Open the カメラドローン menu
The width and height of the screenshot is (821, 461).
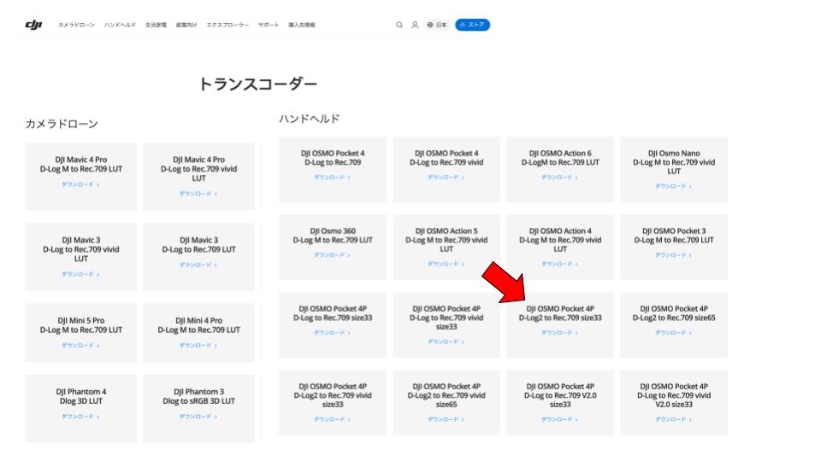pyautogui.click(x=76, y=25)
